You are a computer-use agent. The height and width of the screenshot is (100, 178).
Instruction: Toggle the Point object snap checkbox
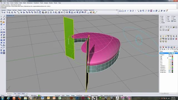point(172,16)
